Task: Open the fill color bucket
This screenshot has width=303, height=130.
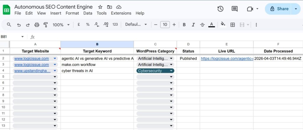Action: coord(223,24)
